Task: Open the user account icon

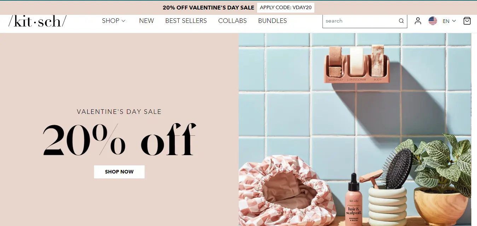Action: pos(418,21)
